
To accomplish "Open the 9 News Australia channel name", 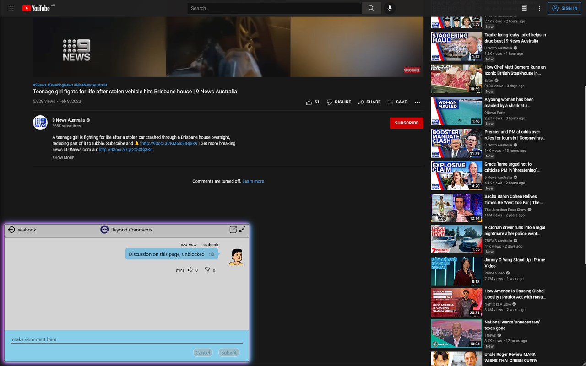I will (x=68, y=120).
